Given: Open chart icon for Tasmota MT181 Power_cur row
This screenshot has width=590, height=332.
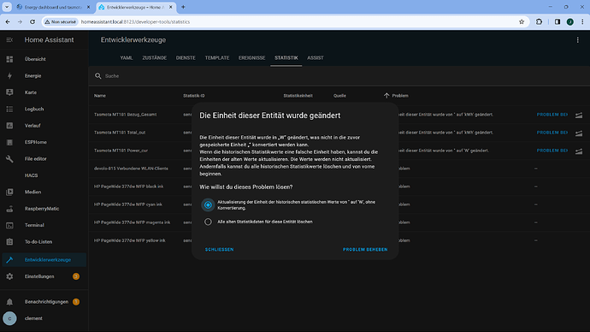Looking at the screenshot, I should tap(579, 151).
